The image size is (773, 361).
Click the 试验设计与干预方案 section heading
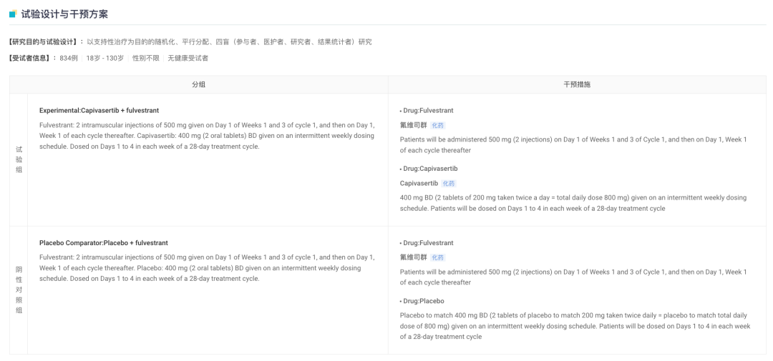[64, 14]
